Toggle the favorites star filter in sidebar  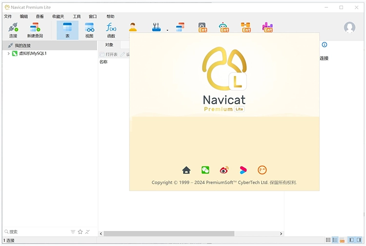point(80,232)
